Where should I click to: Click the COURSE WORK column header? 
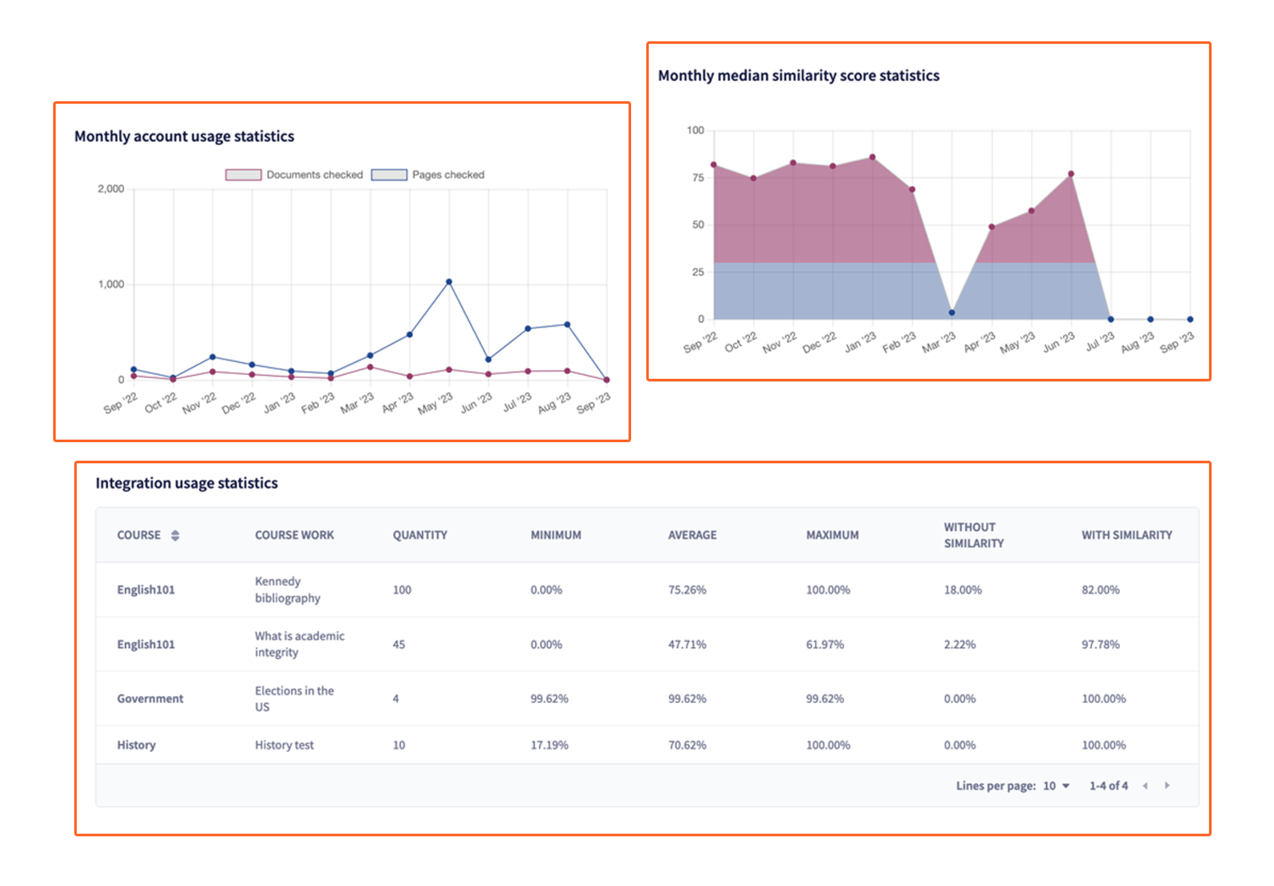295,535
